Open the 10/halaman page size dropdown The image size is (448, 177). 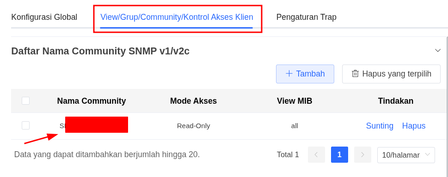[406, 155]
